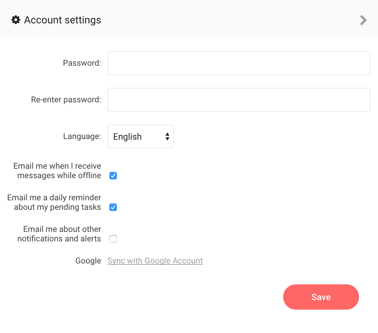
Task: Disable emails for messages received while offline
Action: coord(113,176)
